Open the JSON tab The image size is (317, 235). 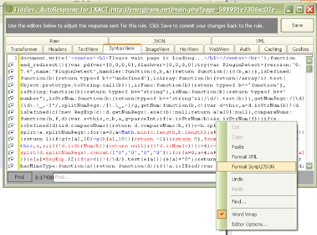pyautogui.click(x=159, y=41)
